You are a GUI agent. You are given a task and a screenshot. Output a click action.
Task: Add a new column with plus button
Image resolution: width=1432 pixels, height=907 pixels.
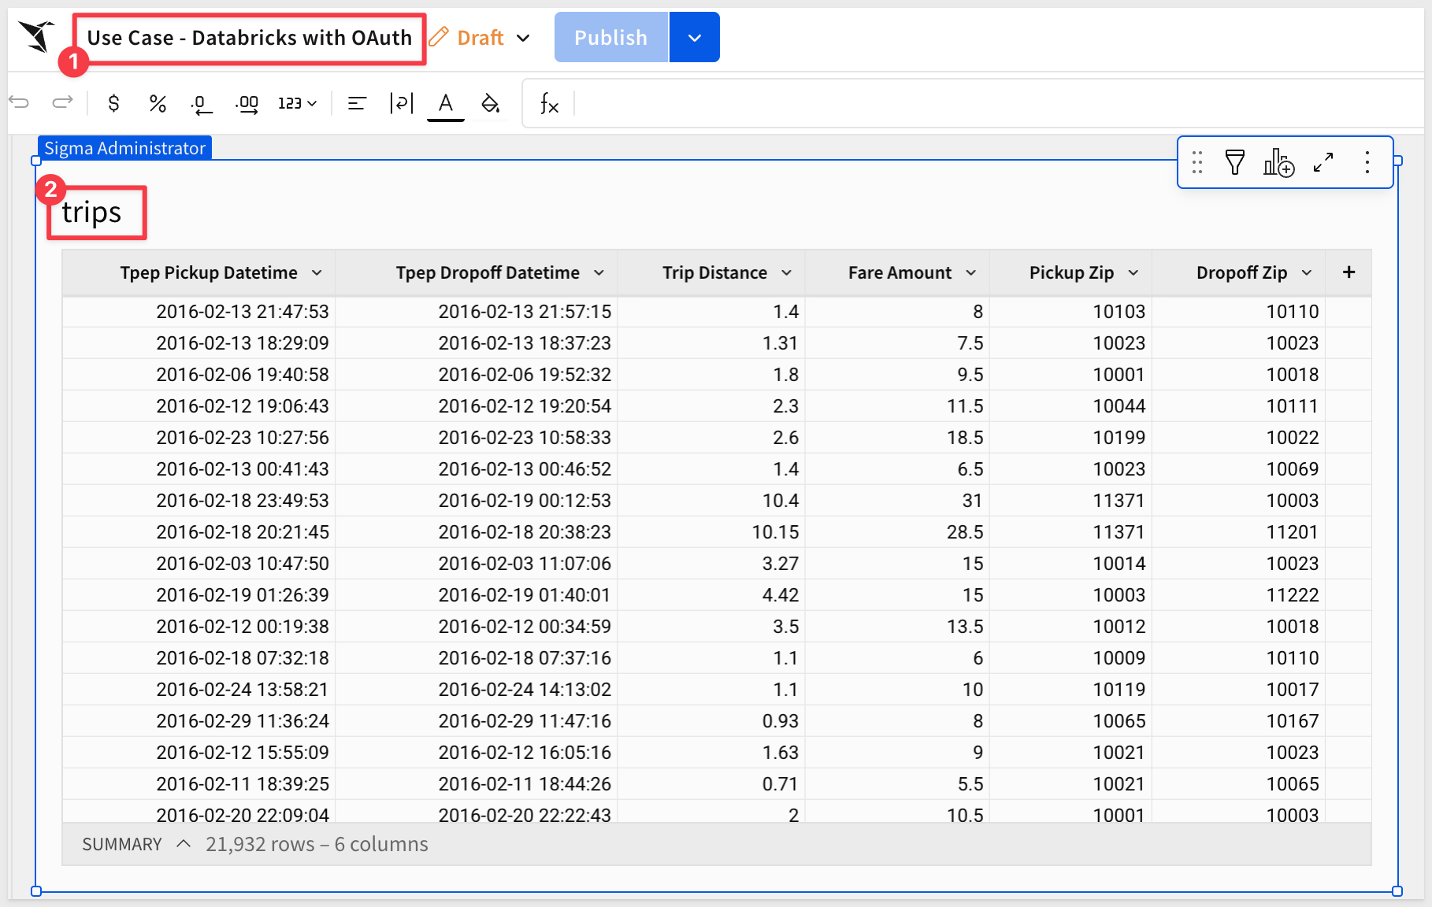(x=1349, y=272)
